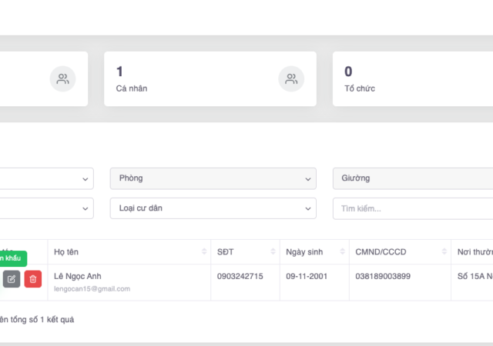Click the gray edit pencil icon
This screenshot has width=493, height=346.
coord(12,279)
